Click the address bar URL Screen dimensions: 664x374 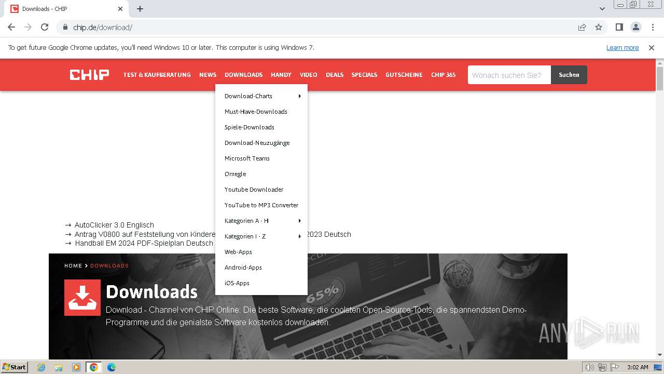pyautogui.click(x=103, y=27)
